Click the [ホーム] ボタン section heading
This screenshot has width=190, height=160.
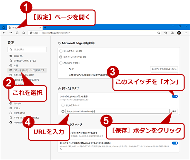click(70, 88)
